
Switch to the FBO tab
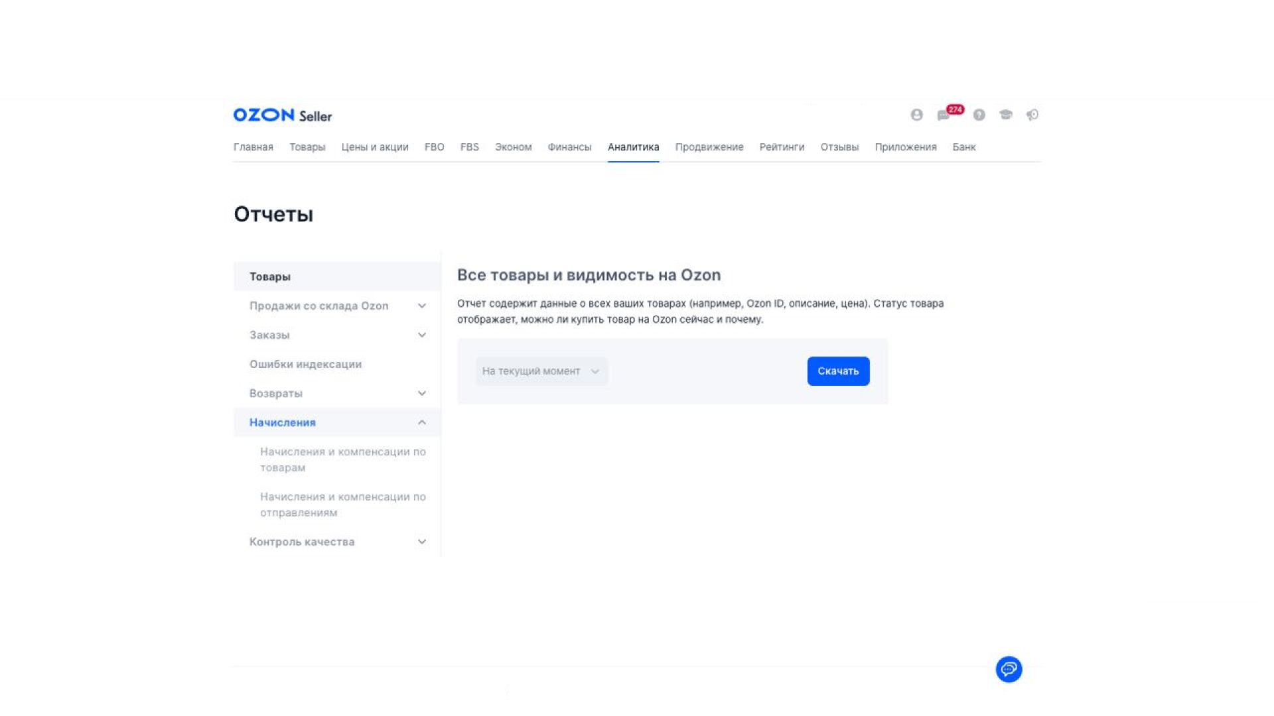click(x=435, y=147)
